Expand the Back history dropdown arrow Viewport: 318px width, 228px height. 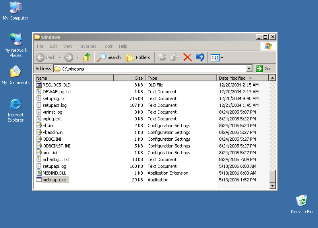pos(60,57)
